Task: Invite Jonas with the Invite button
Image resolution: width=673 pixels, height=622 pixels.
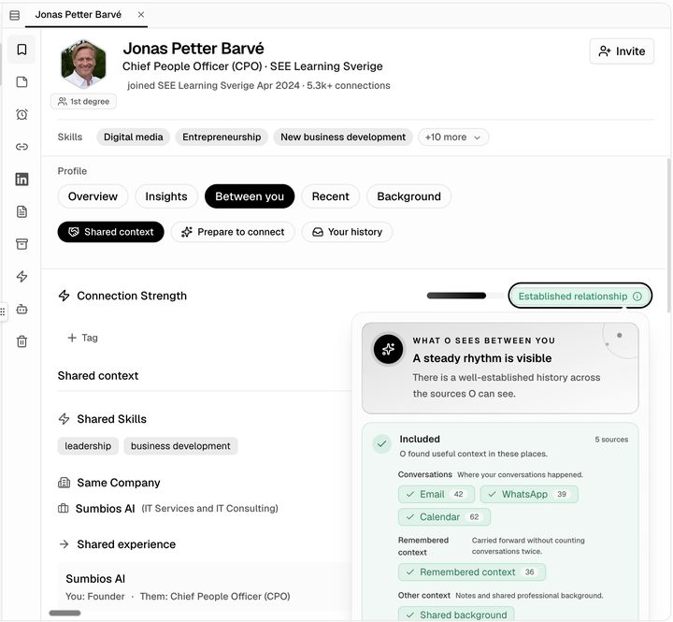Action: (x=622, y=51)
